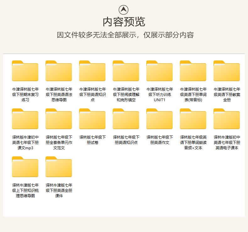Click the label 牛津译林版七年级英语下册单词表(带音标)

point(193,94)
